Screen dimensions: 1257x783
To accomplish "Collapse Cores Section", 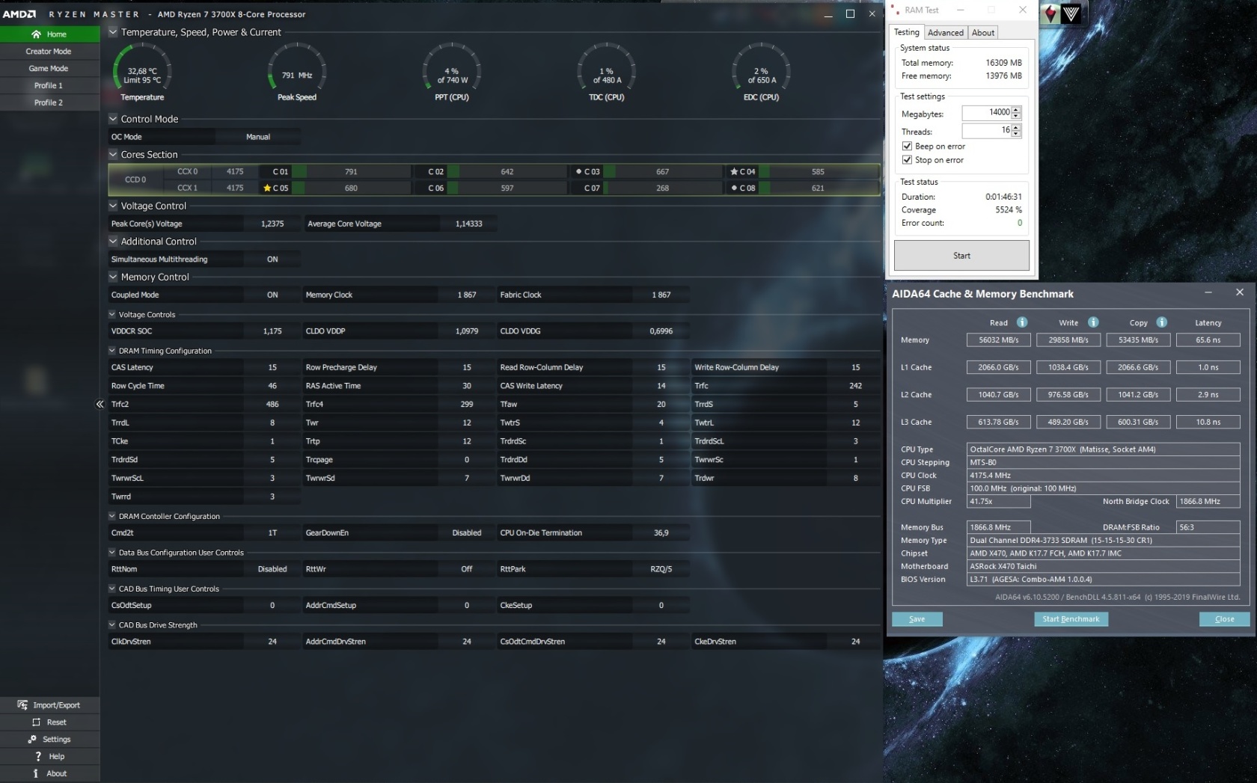I will 113,155.
